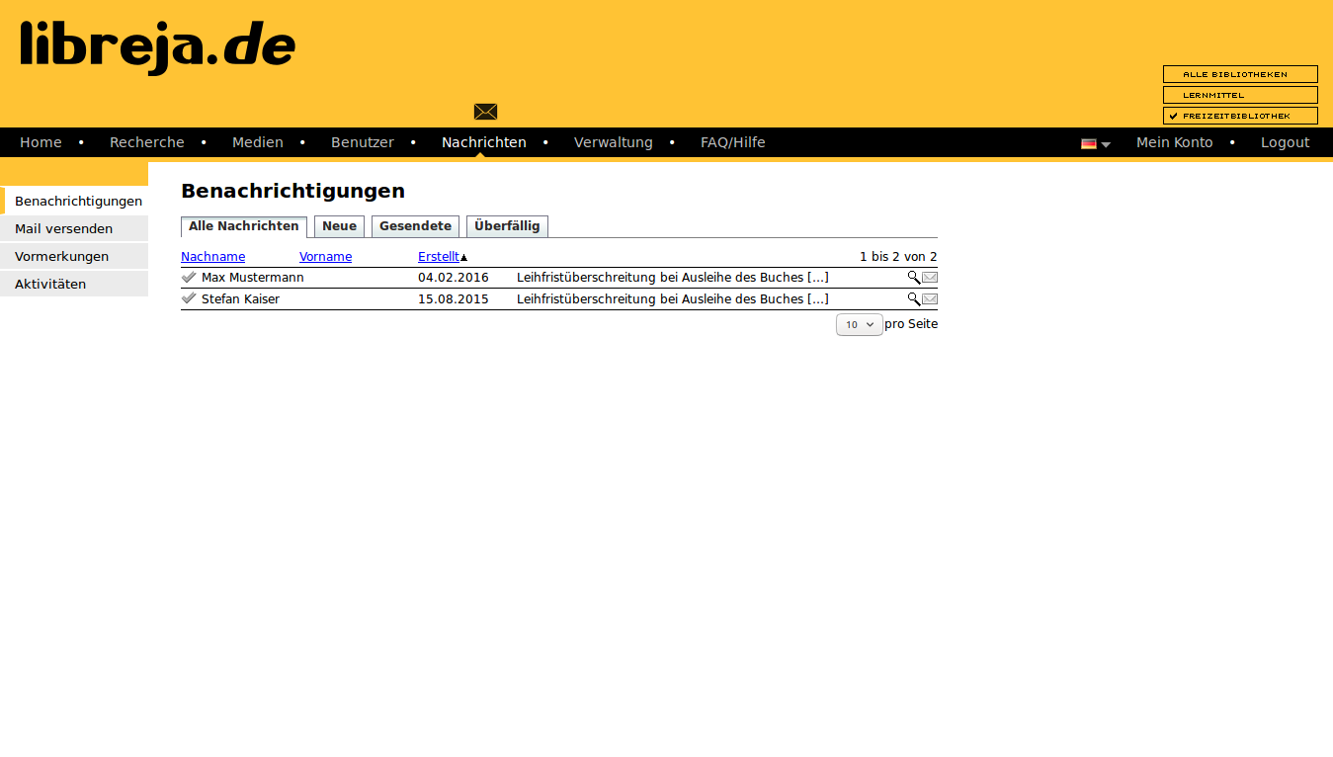The image size is (1333, 757).
Task: Switch to the Überfällig tab
Action: tap(507, 226)
